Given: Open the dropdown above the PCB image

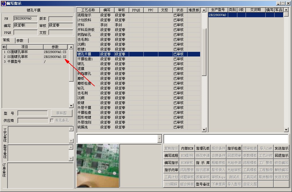Looking at the screenshot, I should (x=159, y=139).
